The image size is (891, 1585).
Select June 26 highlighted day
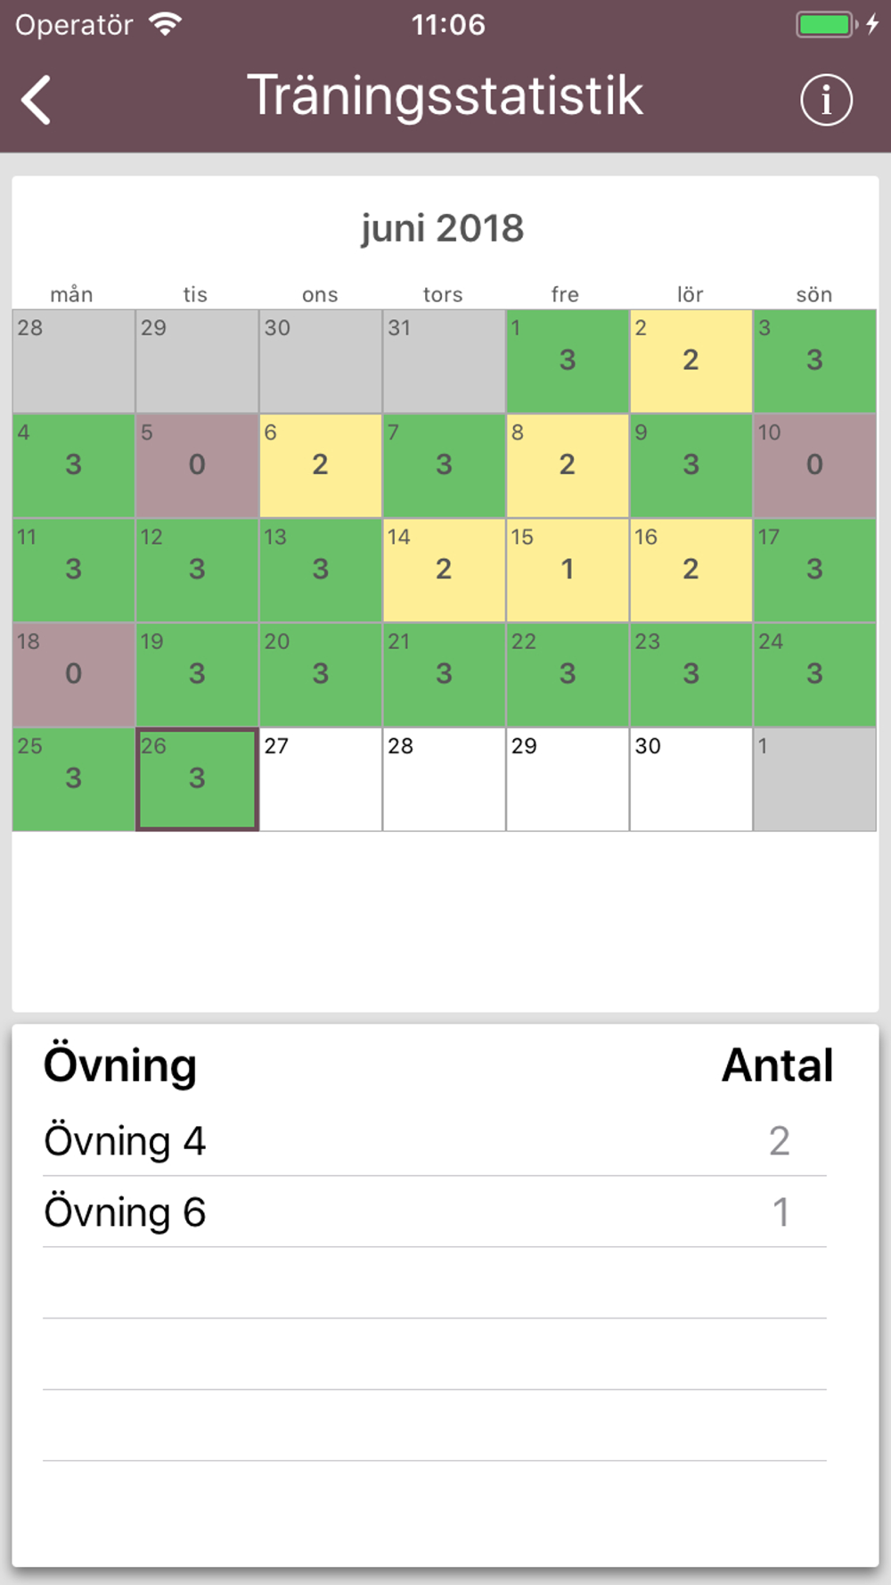pos(197,779)
